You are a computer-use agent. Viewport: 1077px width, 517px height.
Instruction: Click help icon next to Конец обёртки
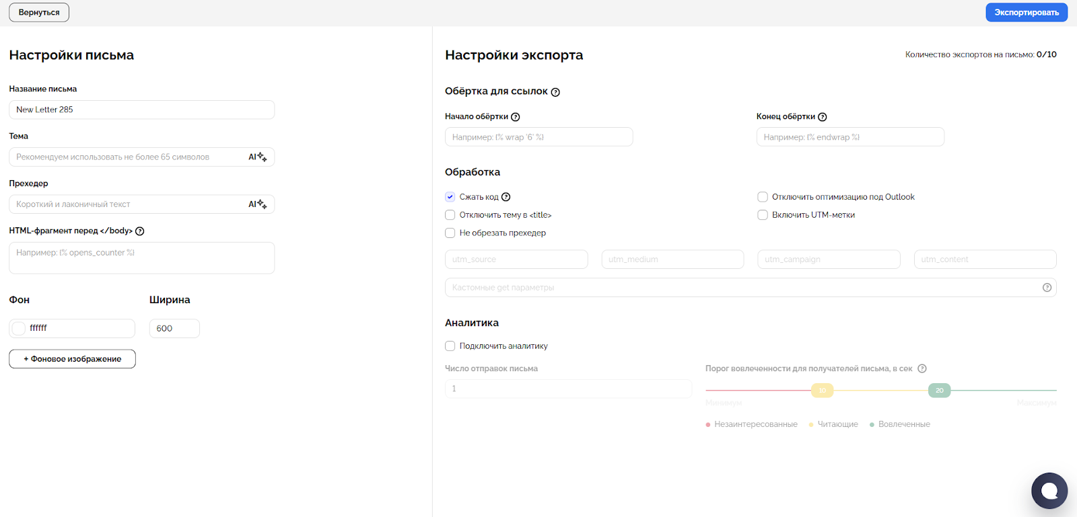823,117
